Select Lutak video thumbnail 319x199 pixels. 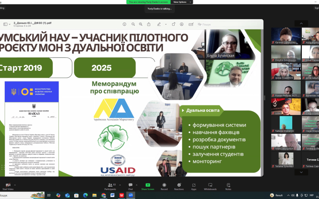tap(286, 107)
